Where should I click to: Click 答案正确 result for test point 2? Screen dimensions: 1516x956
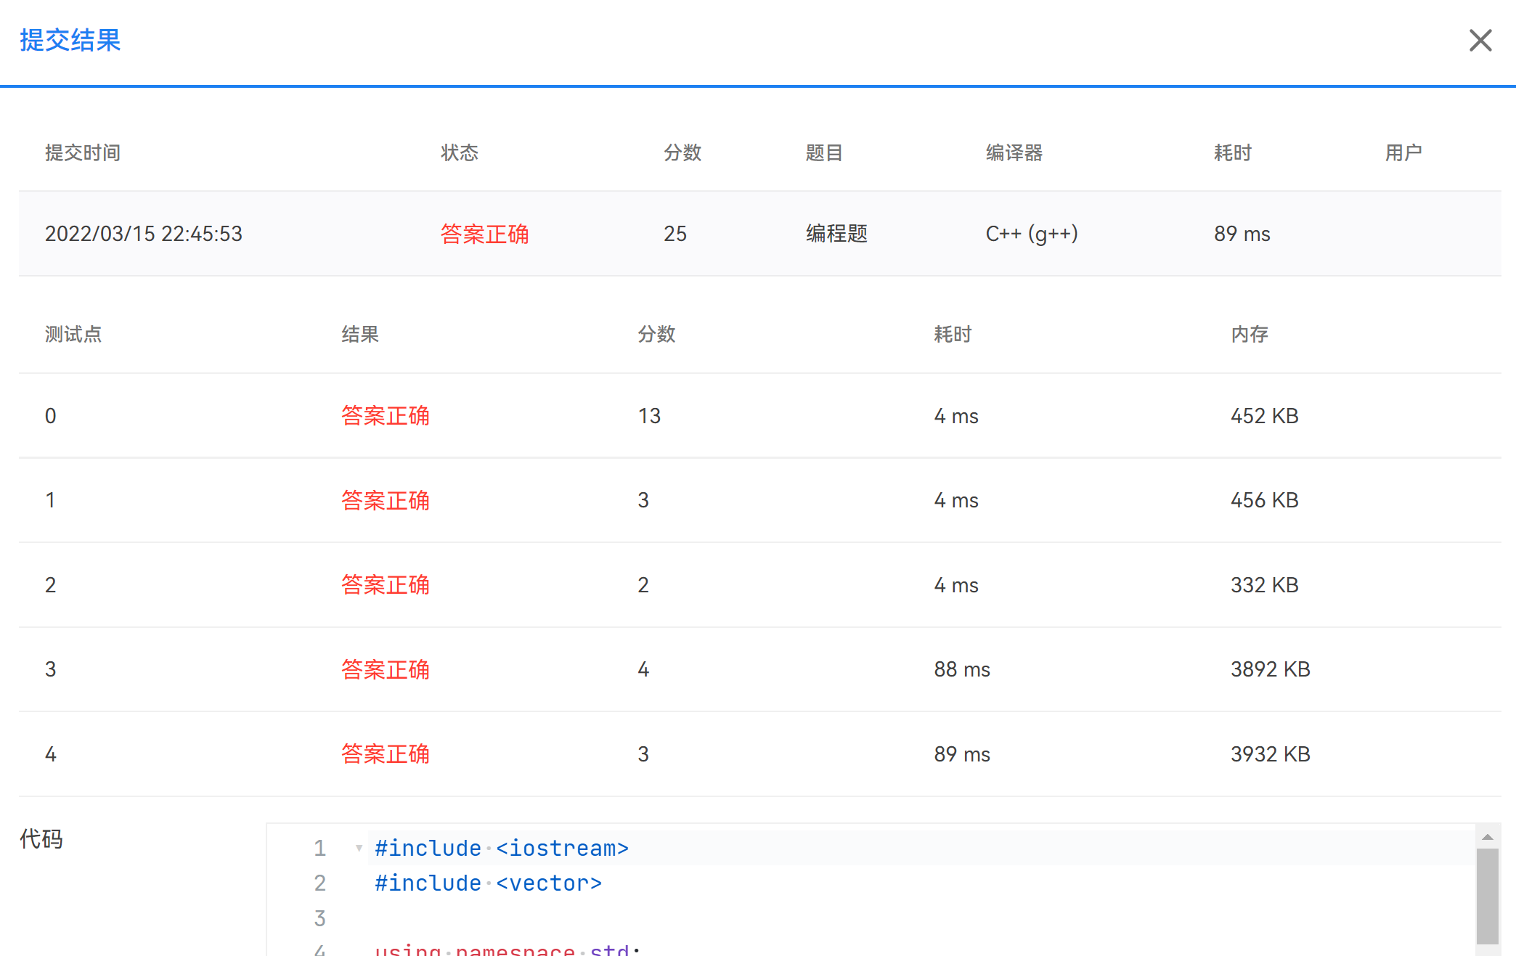tap(385, 585)
